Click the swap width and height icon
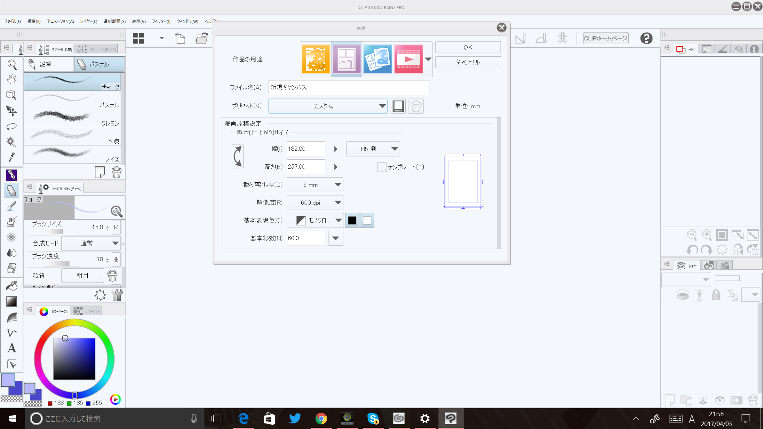The width and height of the screenshot is (763, 429). point(238,156)
